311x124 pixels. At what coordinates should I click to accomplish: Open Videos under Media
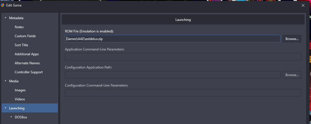click(x=20, y=99)
